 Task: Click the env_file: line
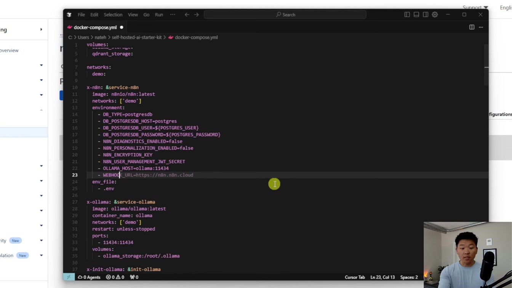[104, 182]
